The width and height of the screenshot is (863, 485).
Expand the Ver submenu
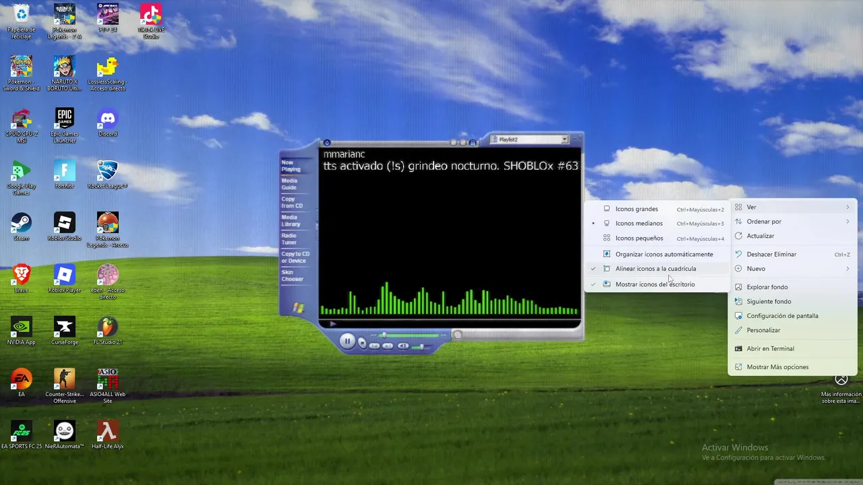click(792, 207)
